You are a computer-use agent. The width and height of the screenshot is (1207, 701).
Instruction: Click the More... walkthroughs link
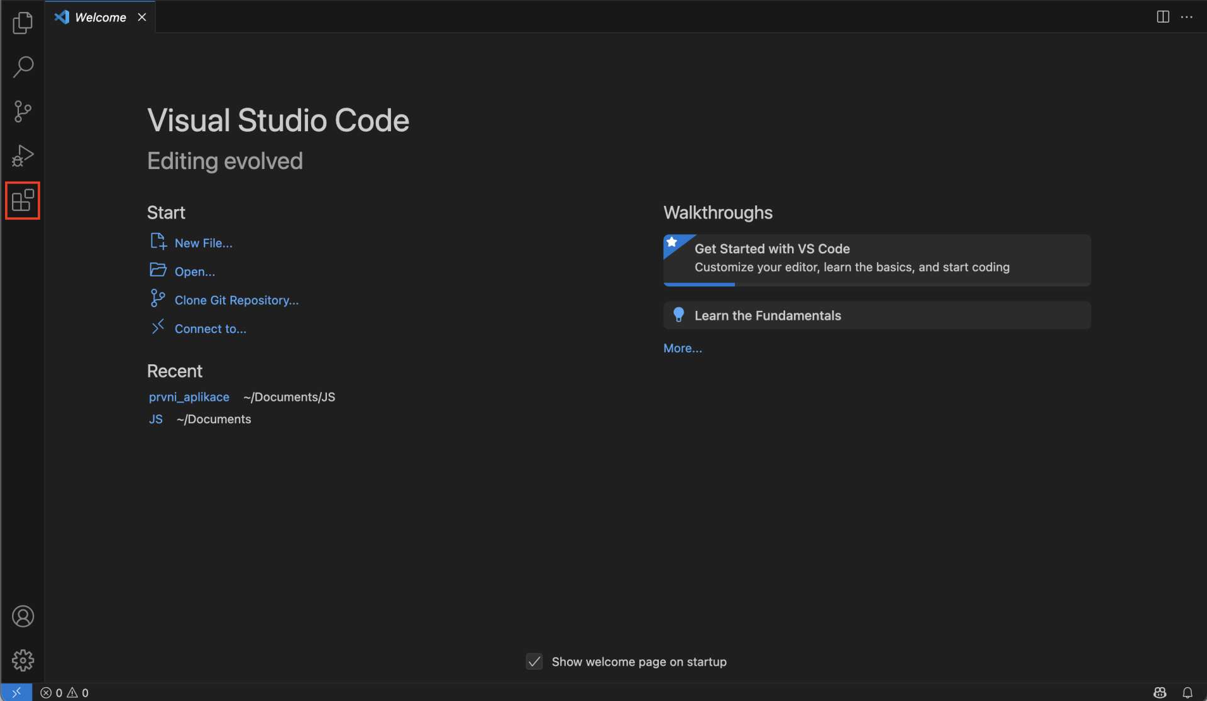pyautogui.click(x=683, y=348)
